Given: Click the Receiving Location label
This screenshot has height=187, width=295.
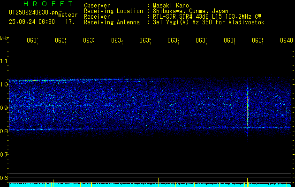Looking at the screenshot, I should pyautogui.click(x=113, y=11).
